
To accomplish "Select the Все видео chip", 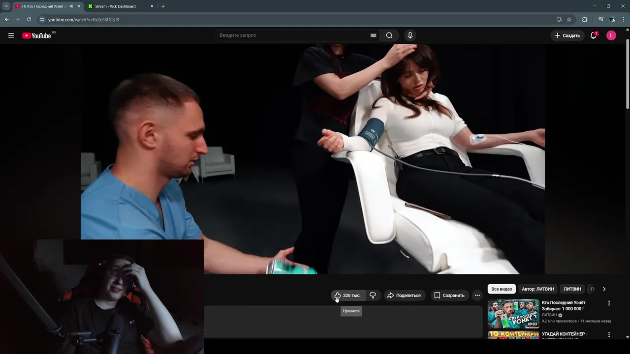I will [502, 289].
